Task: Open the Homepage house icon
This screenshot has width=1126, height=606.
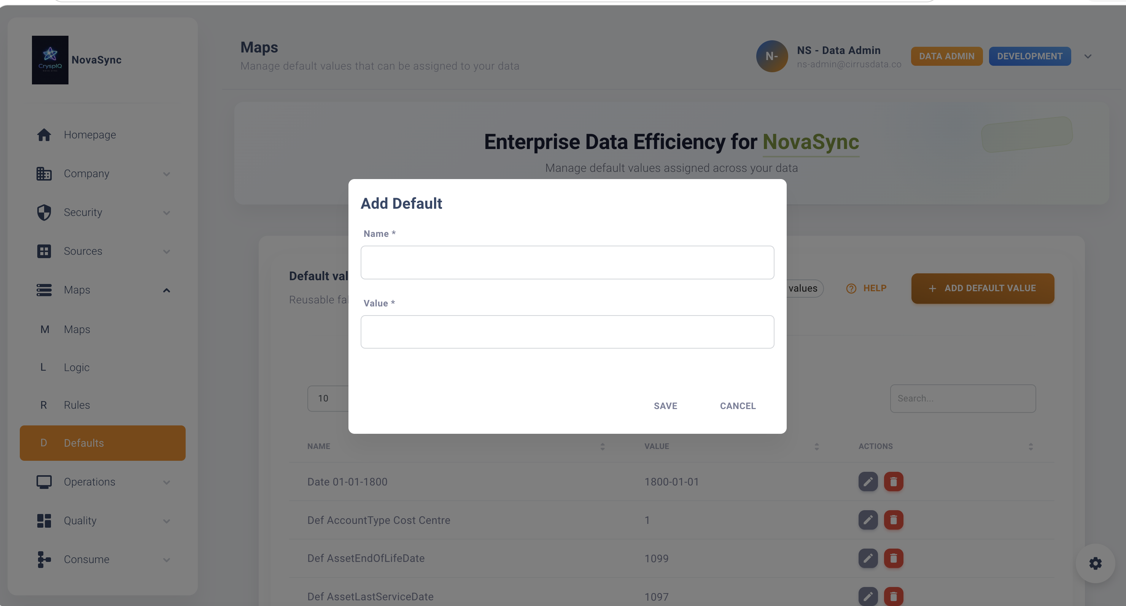Action: click(44, 135)
